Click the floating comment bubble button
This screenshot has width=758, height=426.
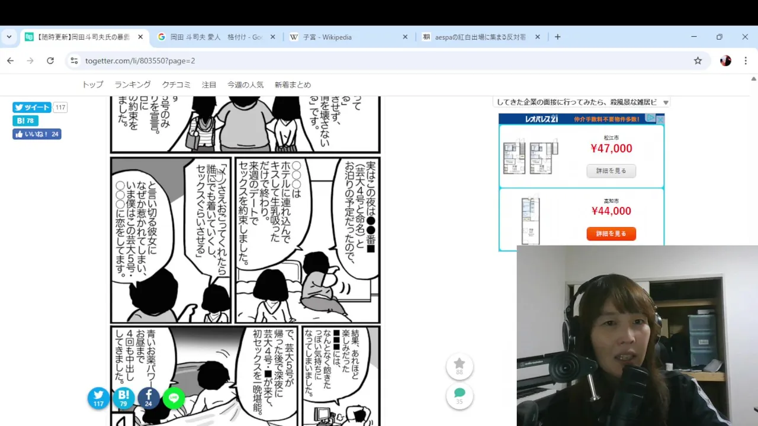tap(460, 396)
